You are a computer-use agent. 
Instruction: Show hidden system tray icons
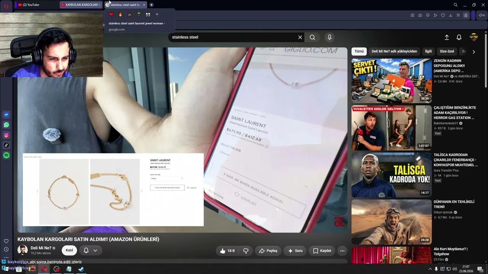click(x=430, y=269)
